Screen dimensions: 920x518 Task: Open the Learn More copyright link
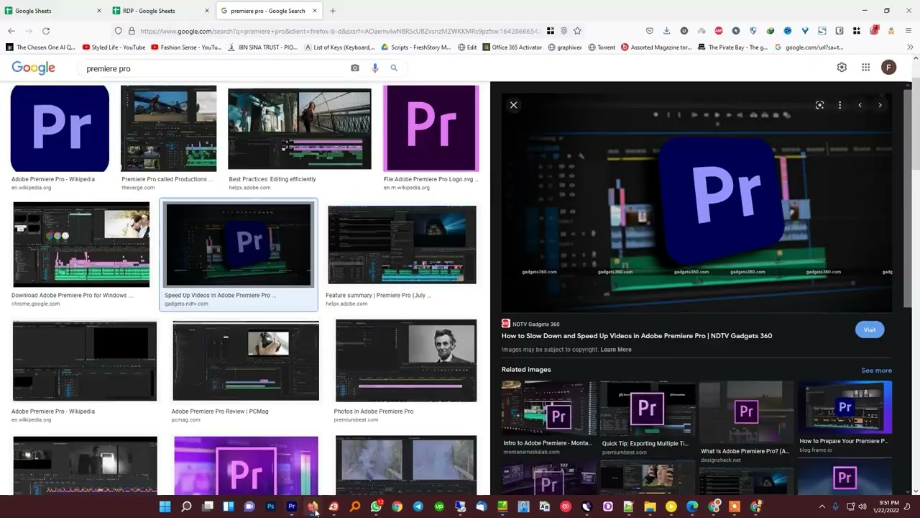(616, 350)
